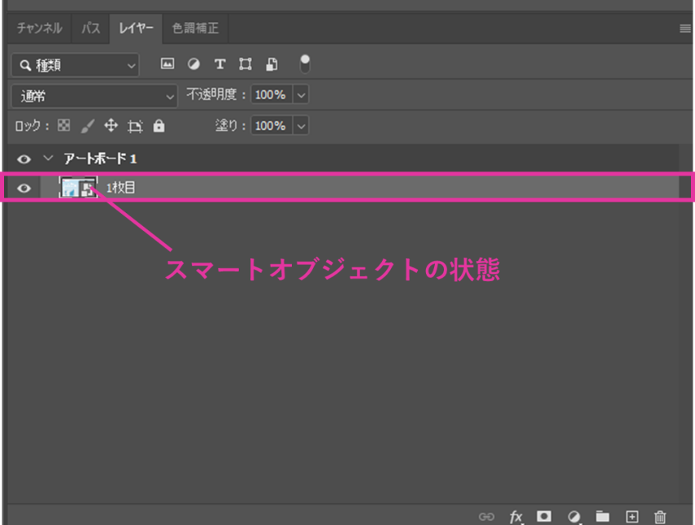Create a new layer

[632, 517]
